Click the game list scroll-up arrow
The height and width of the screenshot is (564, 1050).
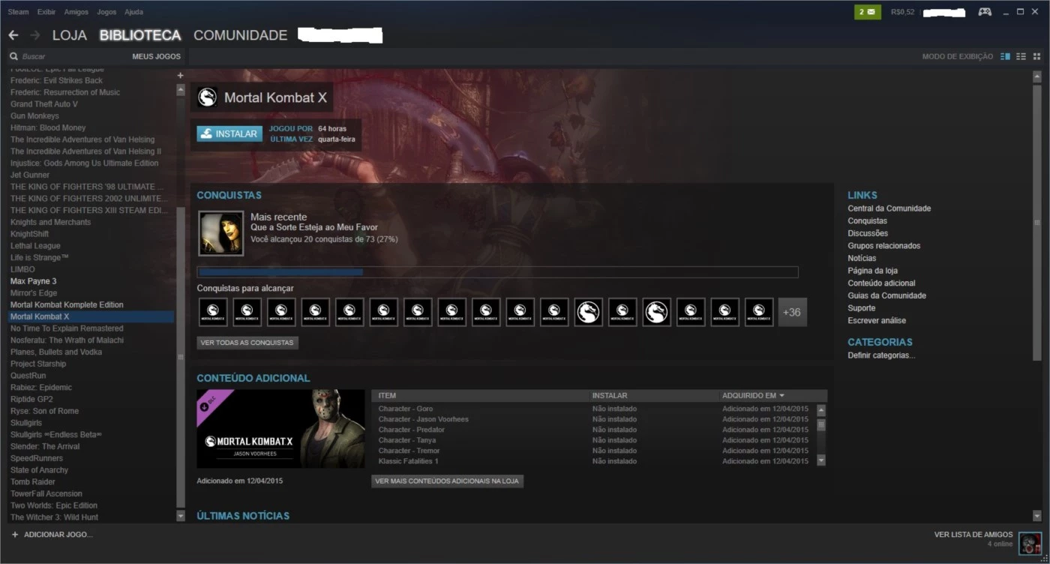click(180, 90)
